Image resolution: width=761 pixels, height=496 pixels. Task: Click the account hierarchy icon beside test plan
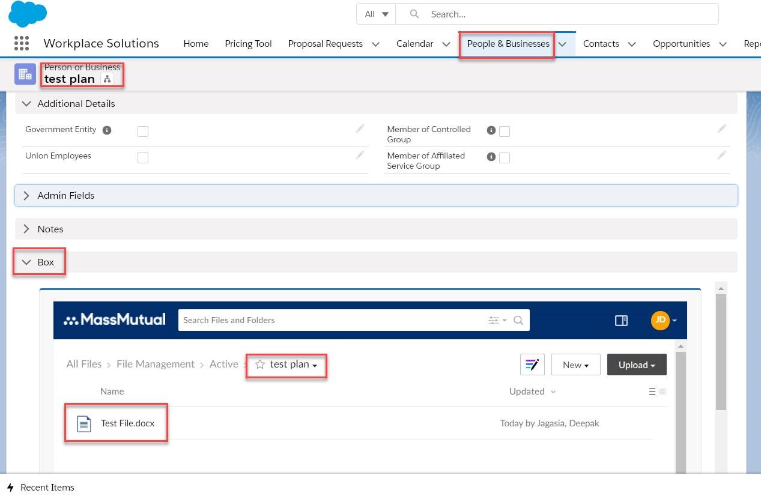107,79
